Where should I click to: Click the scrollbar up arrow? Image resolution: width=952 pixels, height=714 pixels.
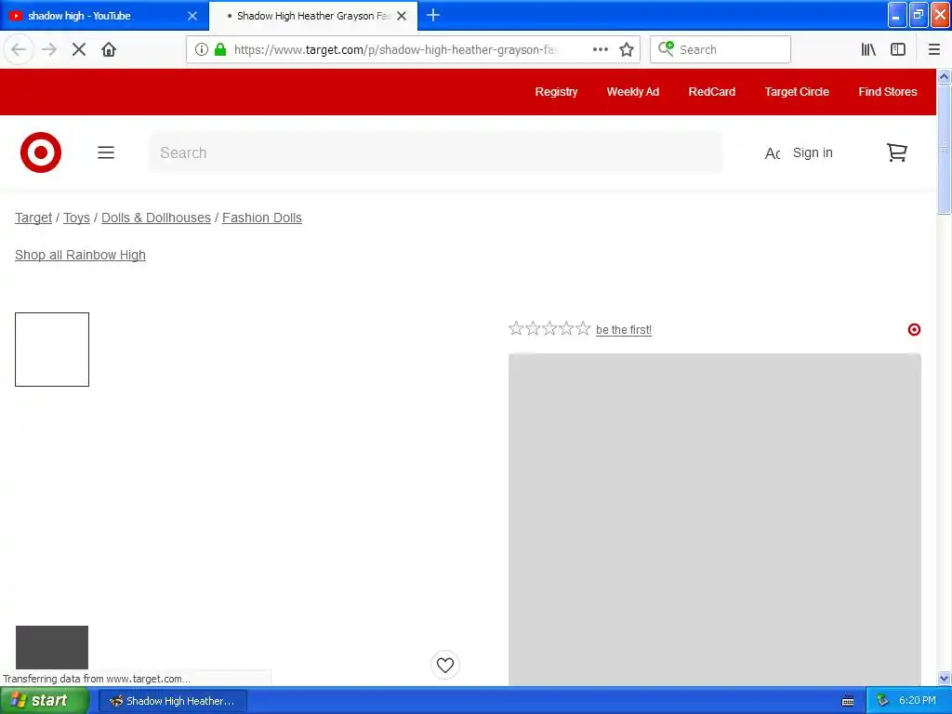tap(945, 76)
